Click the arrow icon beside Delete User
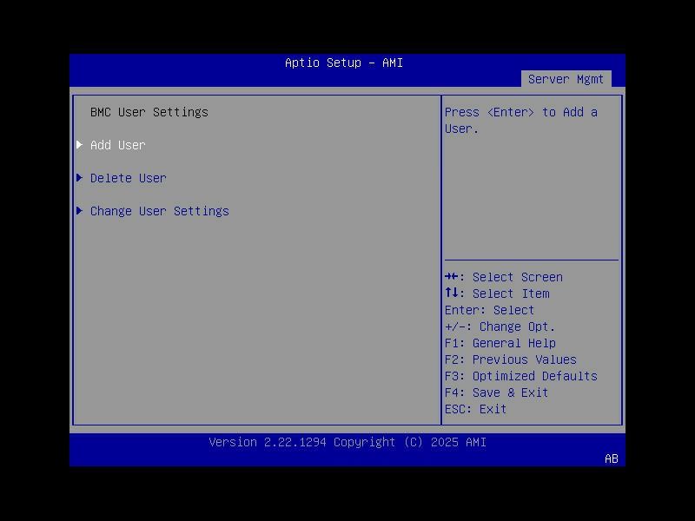Viewport: 695px width, 521px height. click(x=79, y=178)
